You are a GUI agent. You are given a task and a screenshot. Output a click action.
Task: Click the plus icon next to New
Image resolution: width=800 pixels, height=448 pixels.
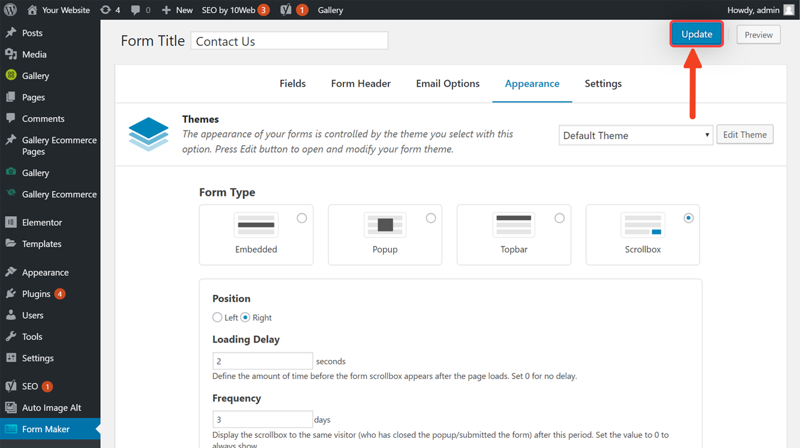pyautogui.click(x=166, y=10)
